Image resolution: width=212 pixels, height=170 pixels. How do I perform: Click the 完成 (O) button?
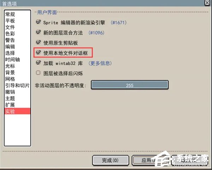point(111,160)
